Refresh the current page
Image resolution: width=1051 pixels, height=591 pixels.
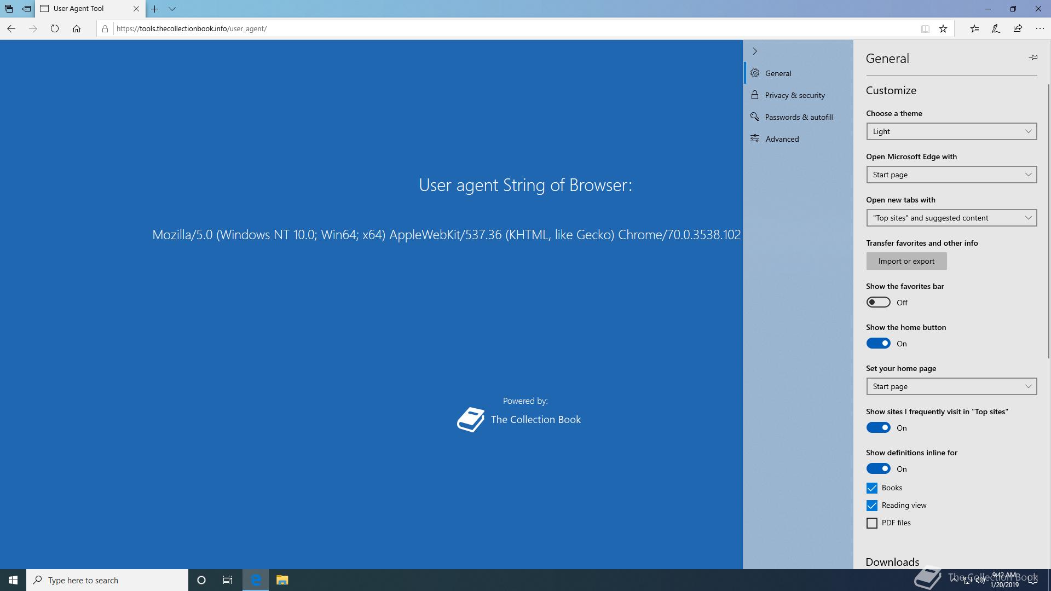click(x=55, y=28)
